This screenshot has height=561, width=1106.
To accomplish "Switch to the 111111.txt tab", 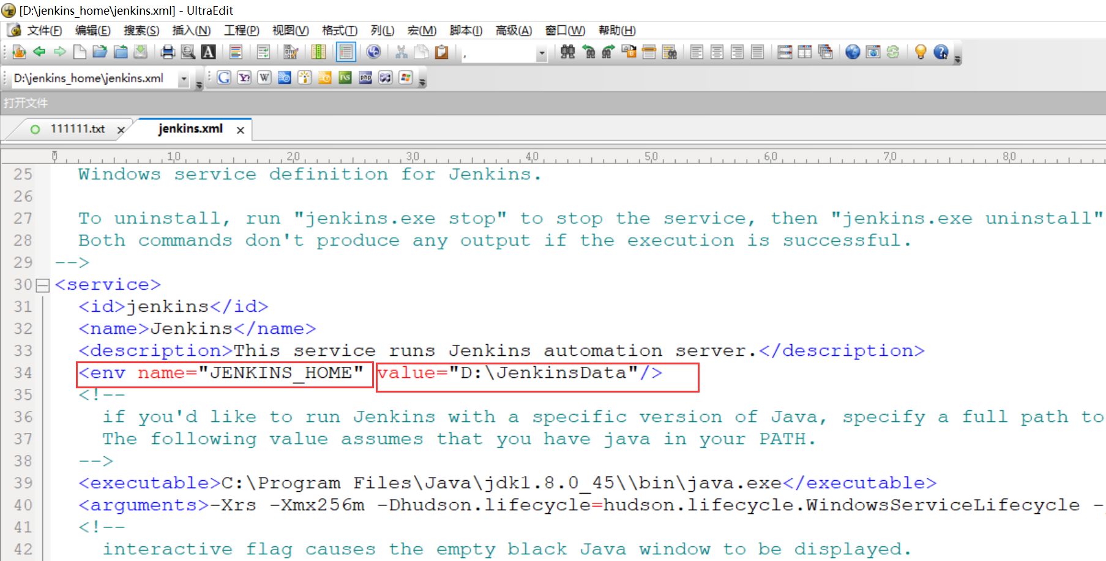I will tap(80, 129).
